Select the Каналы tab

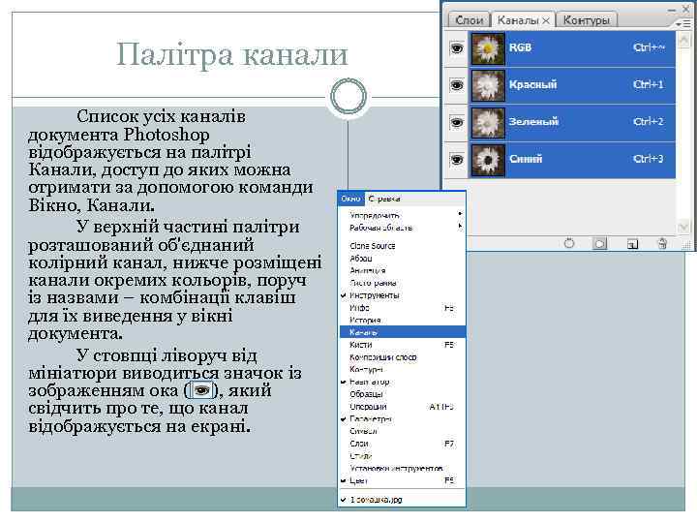(x=518, y=20)
